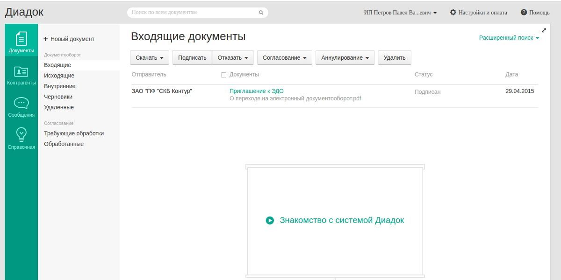Expand the ИП Петров account dropdown
This screenshot has width=561, height=280.
coord(400,13)
